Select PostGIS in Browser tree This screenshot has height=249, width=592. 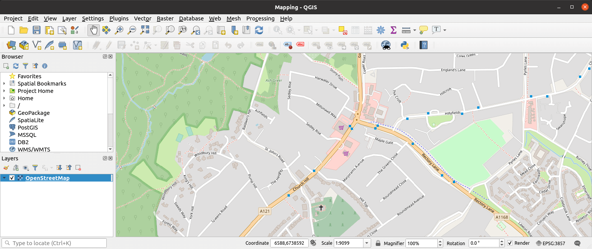pos(28,128)
